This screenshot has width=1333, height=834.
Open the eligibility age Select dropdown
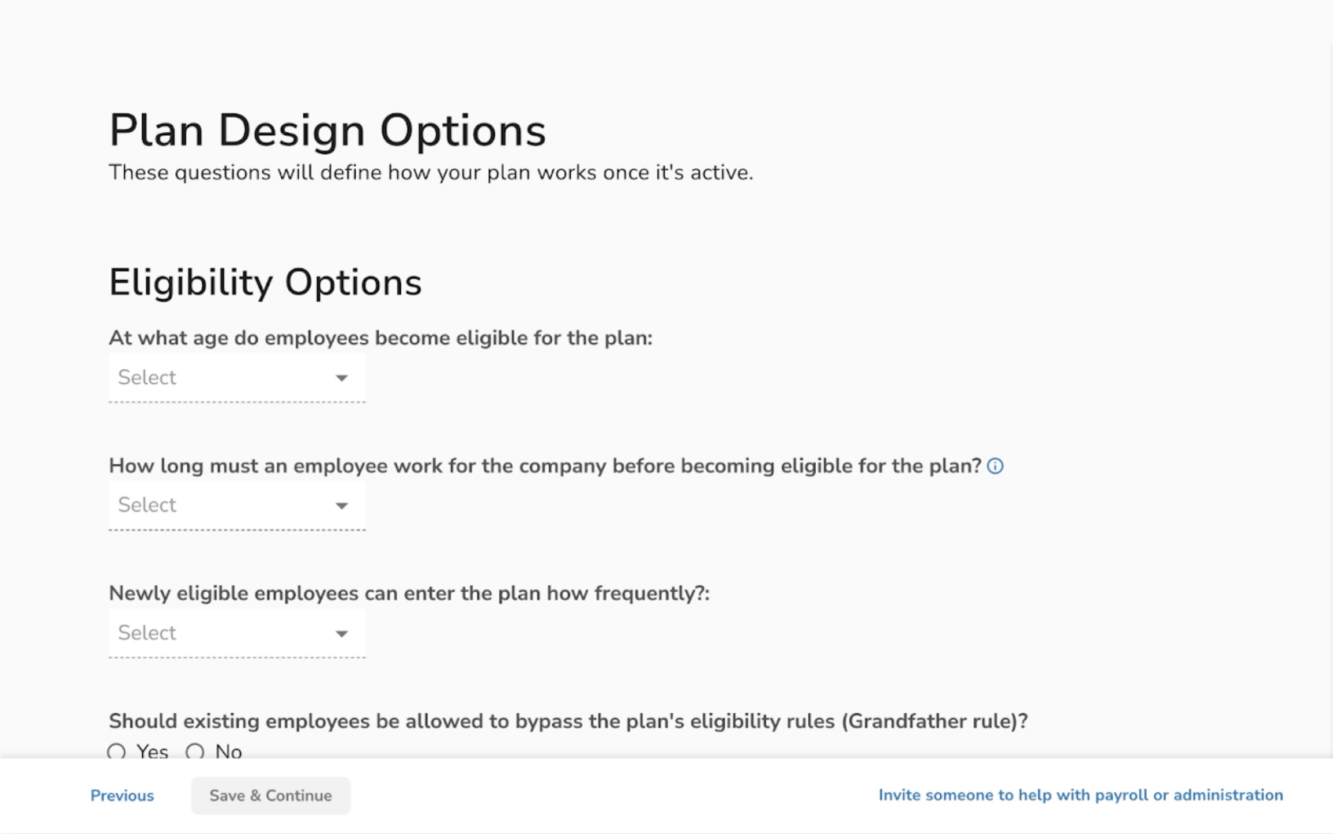pos(237,378)
